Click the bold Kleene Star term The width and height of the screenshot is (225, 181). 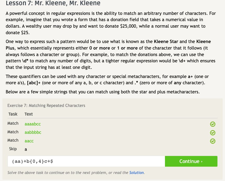(x=166, y=42)
